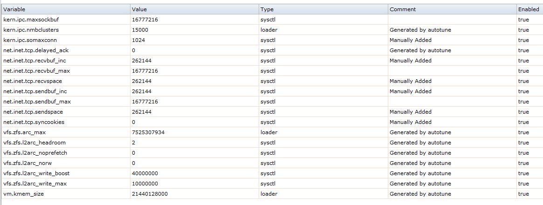Screen dimensions: 543x205
Task: Click Manually Added comment of net.inet.tcp.sendspace
Action: (x=411, y=112)
